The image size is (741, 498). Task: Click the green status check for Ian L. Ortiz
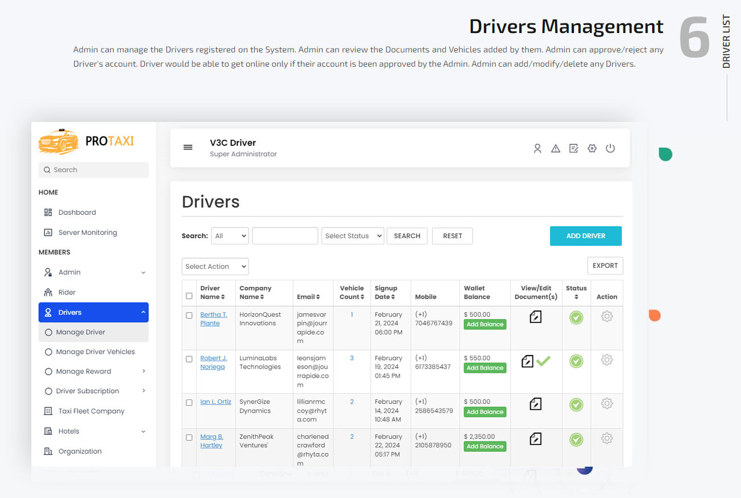[576, 403]
